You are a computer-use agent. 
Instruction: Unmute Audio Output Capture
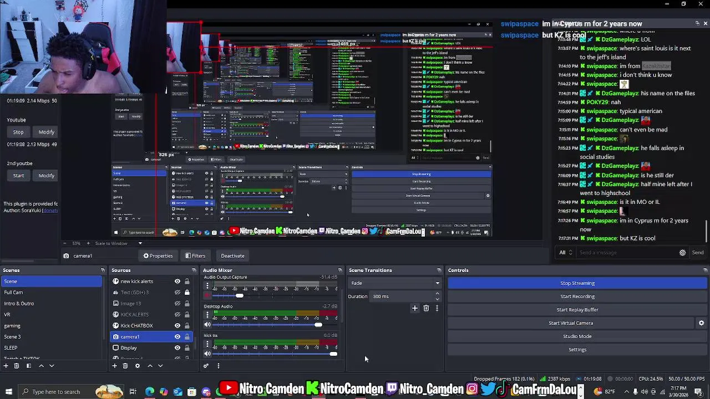click(207, 295)
